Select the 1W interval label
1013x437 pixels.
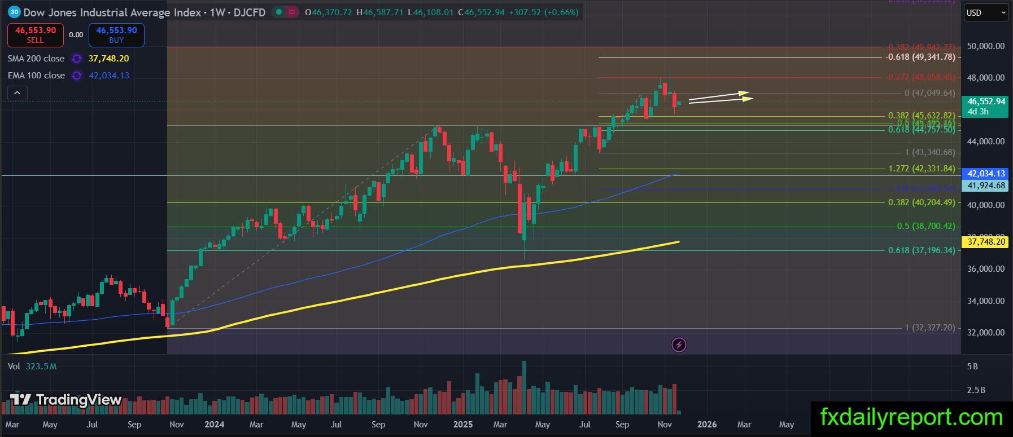(217, 12)
